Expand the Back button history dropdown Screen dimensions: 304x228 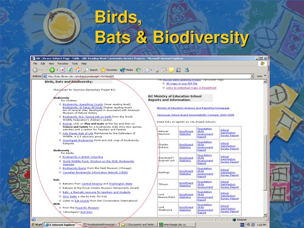pos(47,70)
